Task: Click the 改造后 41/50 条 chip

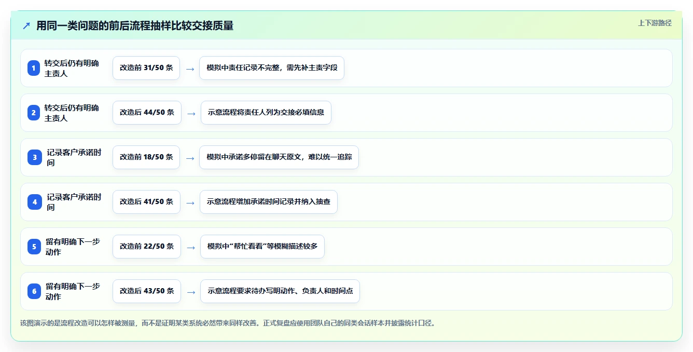Action: pyautogui.click(x=146, y=202)
